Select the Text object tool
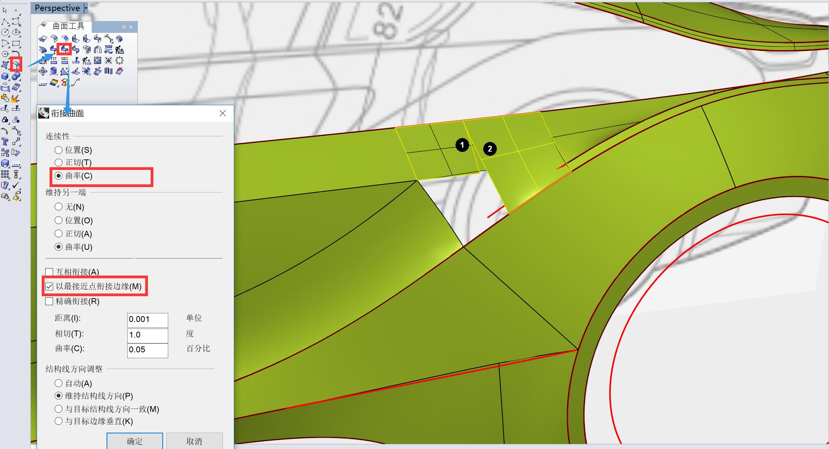Screen dimensions: 829x449 click(5, 141)
